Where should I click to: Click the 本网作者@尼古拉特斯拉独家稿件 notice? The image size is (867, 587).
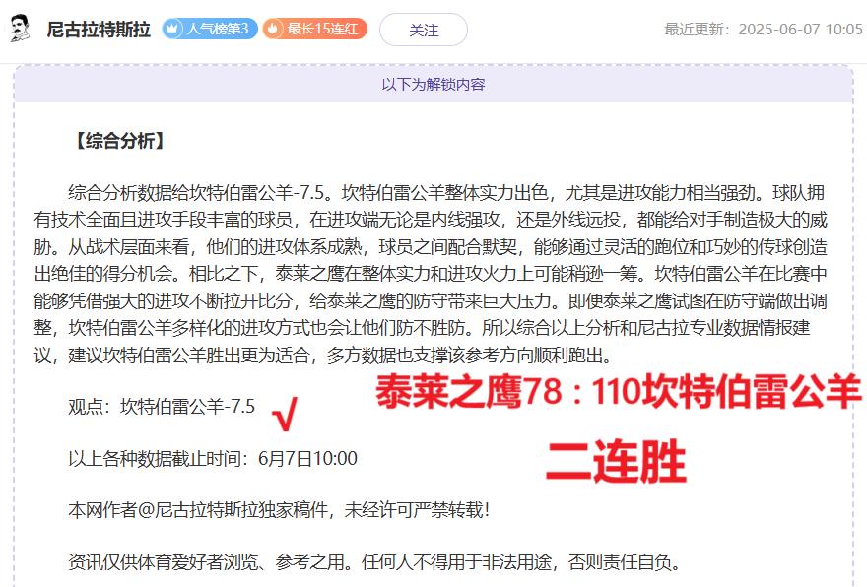click(x=279, y=509)
